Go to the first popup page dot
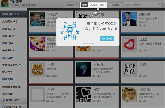Screen dimensions: 165x108 (84, 44)
